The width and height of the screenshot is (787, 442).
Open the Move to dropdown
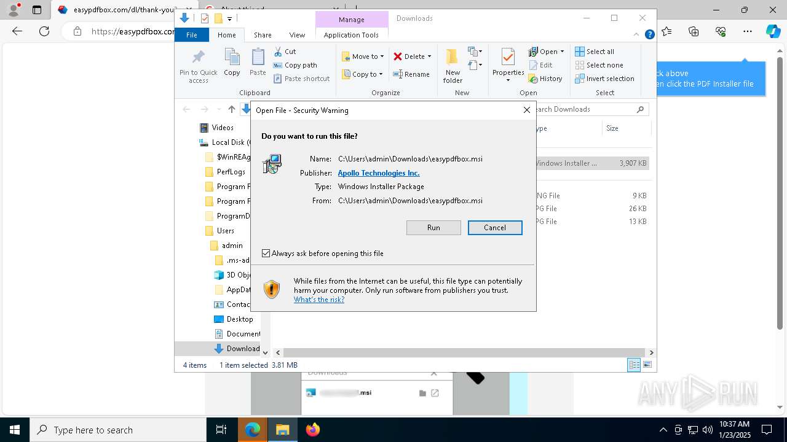(x=363, y=56)
